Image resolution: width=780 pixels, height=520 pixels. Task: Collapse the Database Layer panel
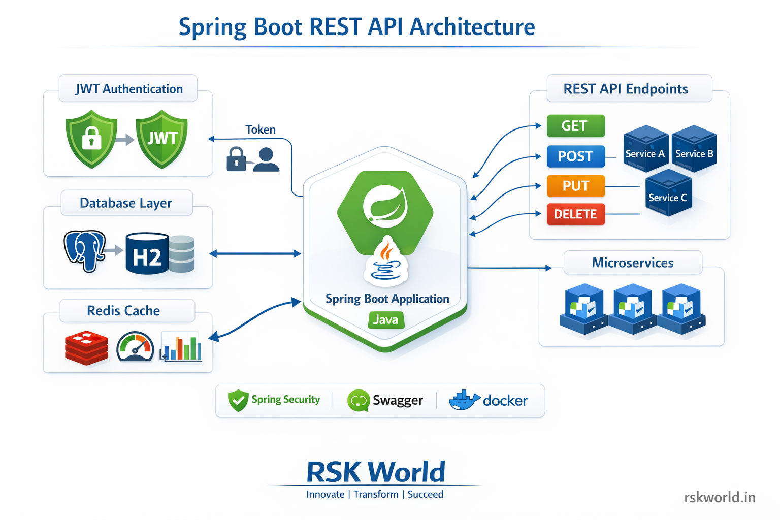[x=125, y=203]
